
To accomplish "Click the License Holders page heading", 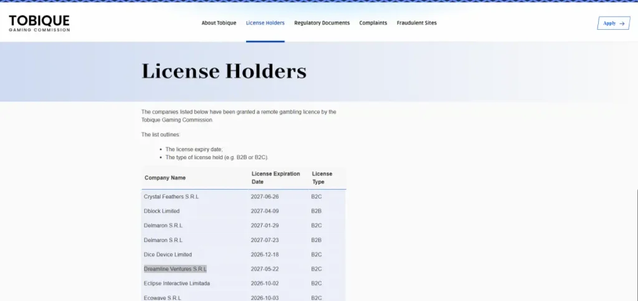I will [x=224, y=72].
